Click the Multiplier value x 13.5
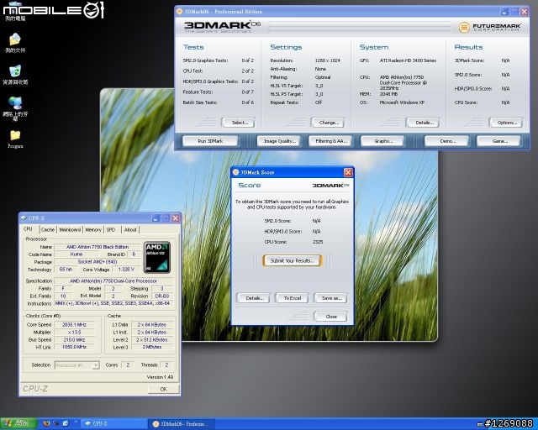Screen dimensions: 538x430 [74, 332]
